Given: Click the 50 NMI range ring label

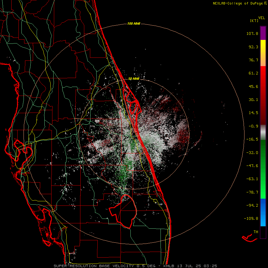Looking at the screenshot, I should (134, 79).
